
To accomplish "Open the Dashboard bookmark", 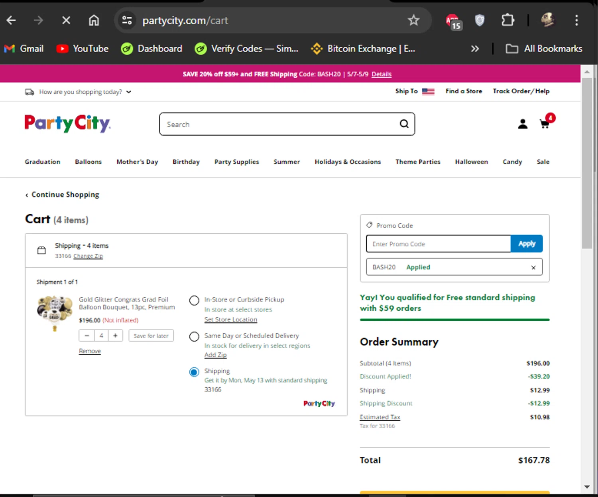I will click(151, 49).
